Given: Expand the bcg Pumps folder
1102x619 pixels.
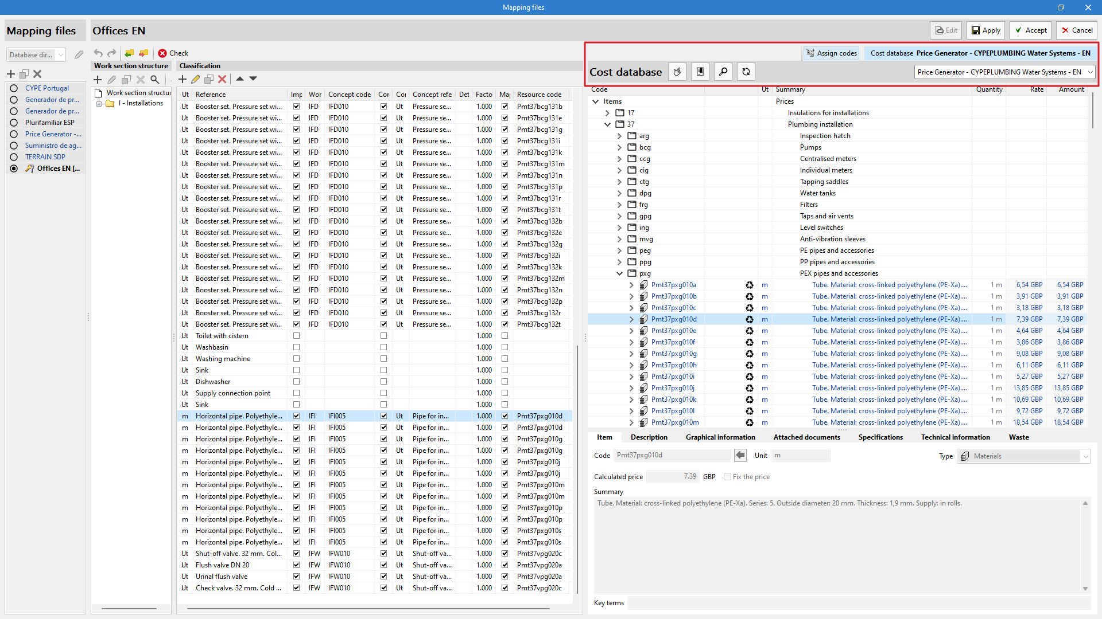Looking at the screenshot, I should point(619,147).
